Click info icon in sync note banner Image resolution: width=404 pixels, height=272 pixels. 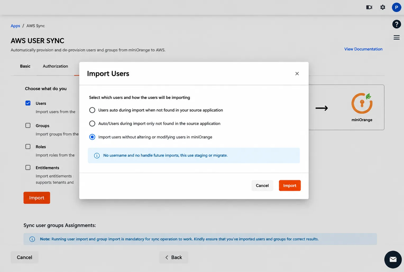(32, 239)
